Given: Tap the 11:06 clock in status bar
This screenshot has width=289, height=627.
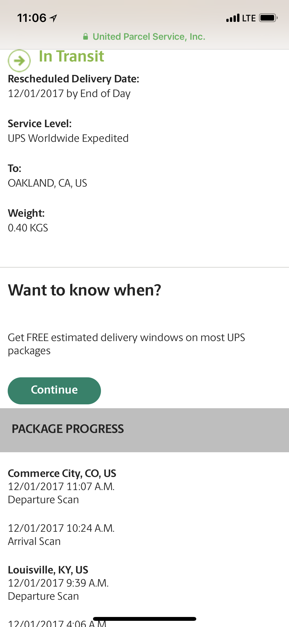Looking at the screenshot, I should coord(32,18).
